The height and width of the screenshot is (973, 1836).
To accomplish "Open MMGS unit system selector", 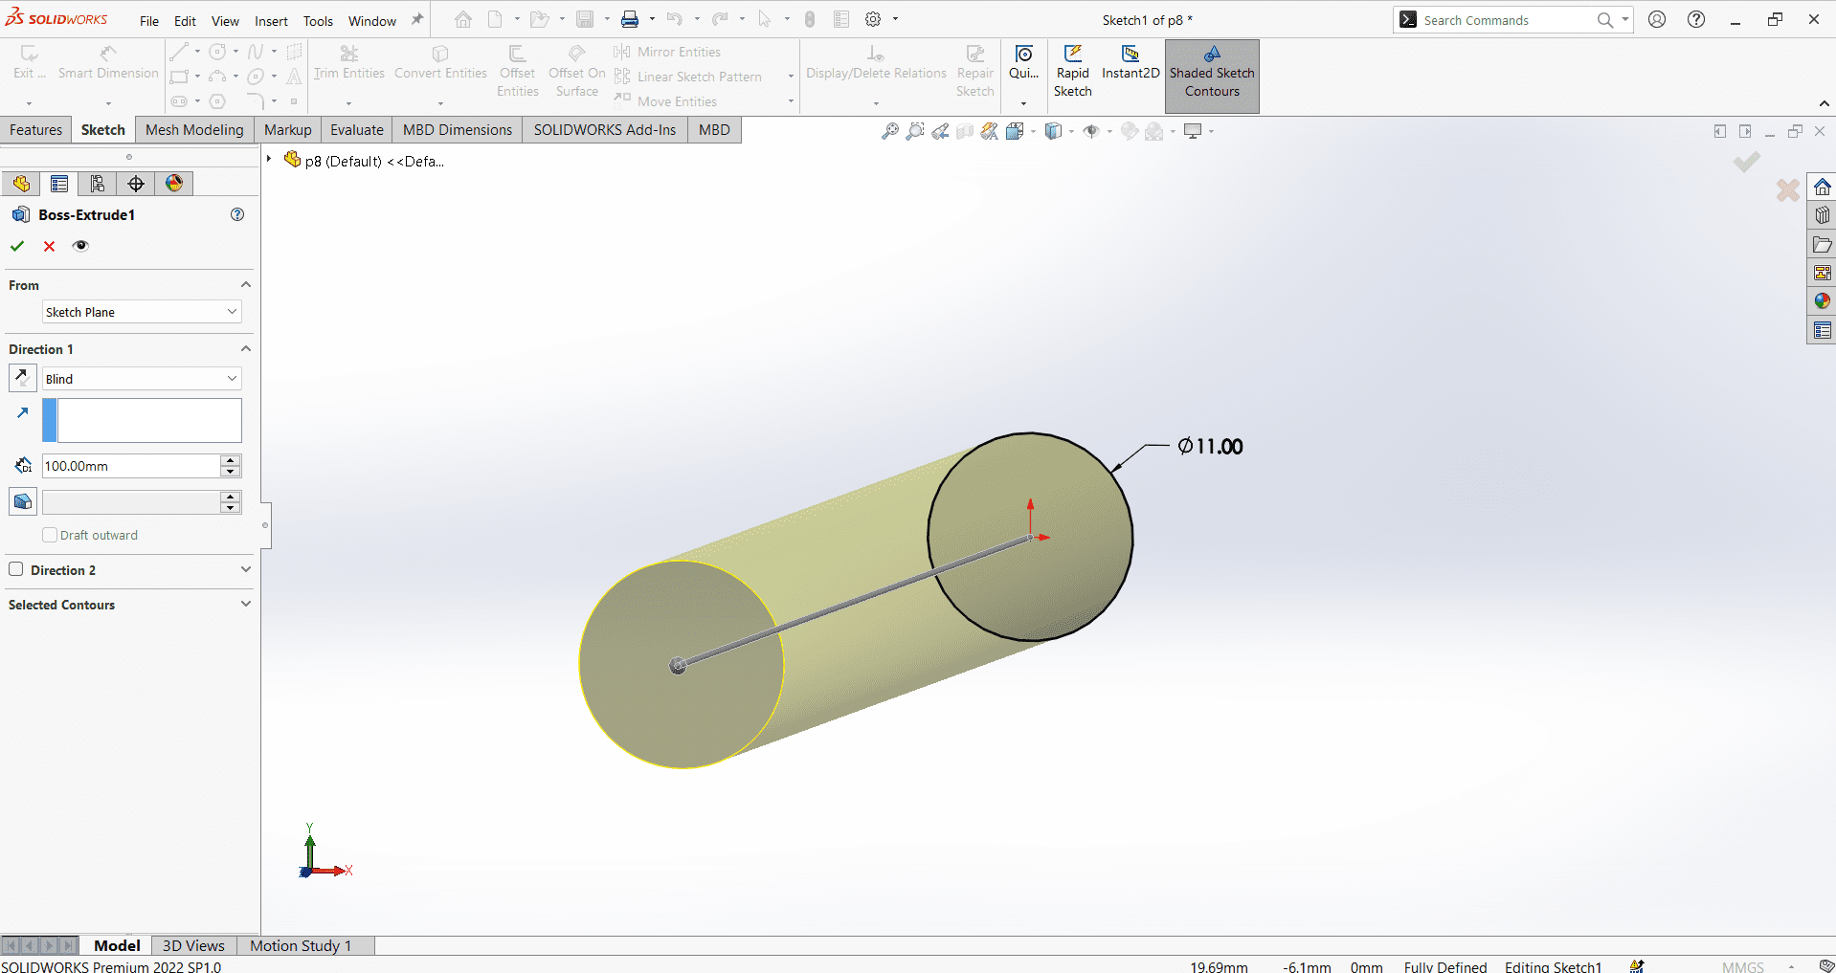I will click(x=1743, y=966).
